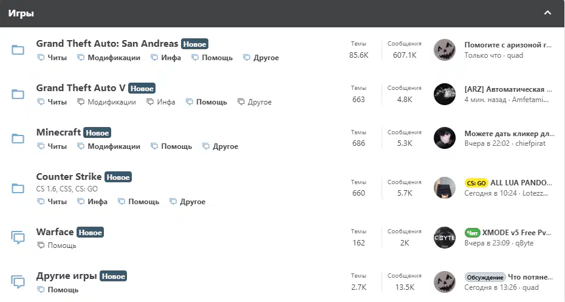Open the Grand Theft Auto: San Andreas folder icon
This screenshot has height=302, width=565.
(x=18, y=50)
